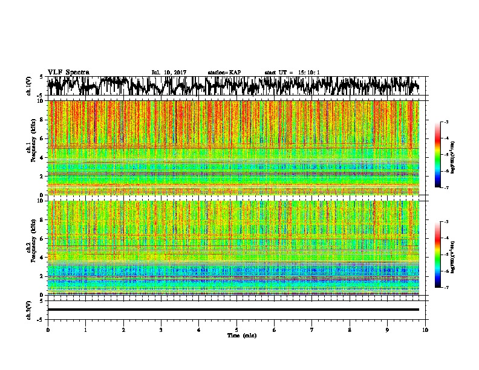Image resolution: width=479 pixels, height=370 pixels.
Task: Click the "VLF Spectra" plot title
Action: pyautogui.click(x=68, y=73)
